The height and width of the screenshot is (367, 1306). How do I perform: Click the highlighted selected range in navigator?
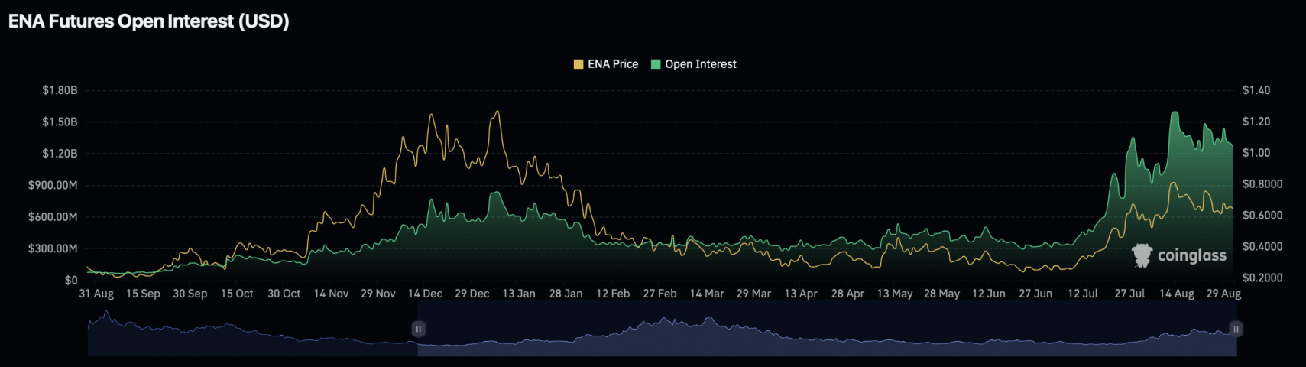coord(825,336)
